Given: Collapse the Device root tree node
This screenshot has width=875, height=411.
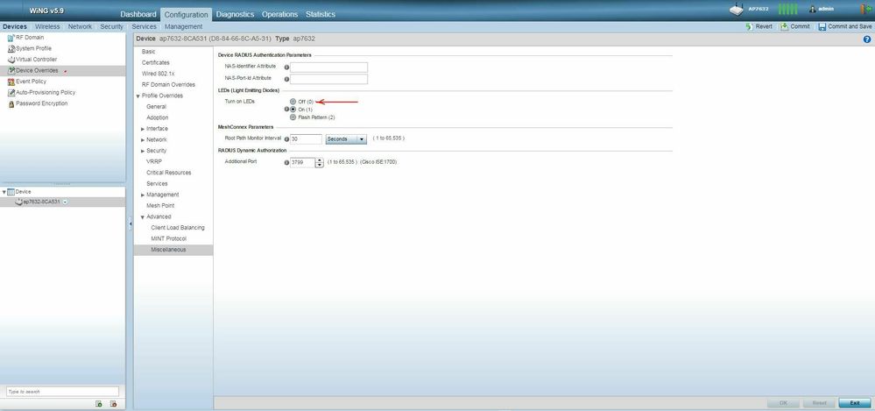Looking at the screenshot, I should (x=4, y=192).
